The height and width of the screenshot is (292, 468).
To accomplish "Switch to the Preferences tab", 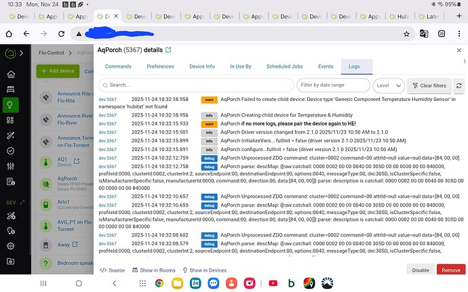I will (160, 66).
